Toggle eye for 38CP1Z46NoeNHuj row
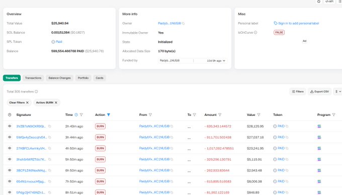The width and height of the screenshot is (342, 195). 10,170
